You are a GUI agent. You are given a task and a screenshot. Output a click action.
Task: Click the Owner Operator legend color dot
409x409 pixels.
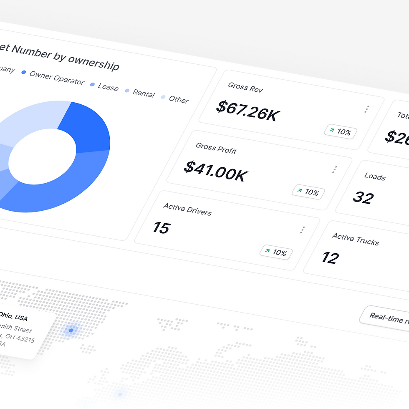click(x=23, y=72)
